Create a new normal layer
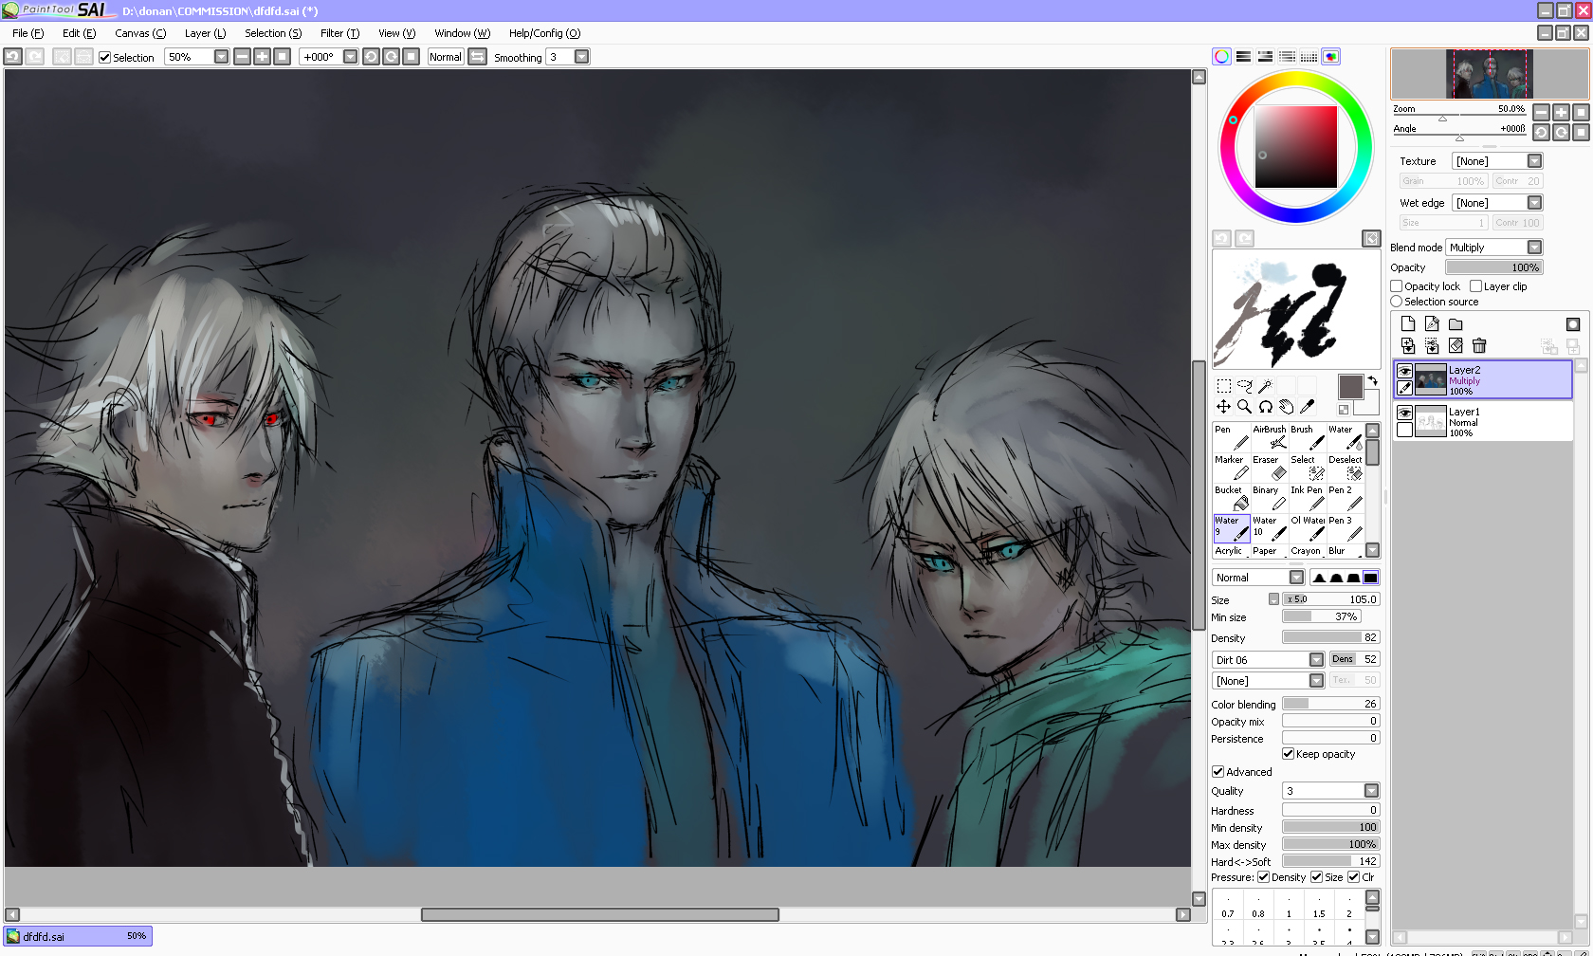Viewport: 1593px width, 956px height. tap(1408, 324)
